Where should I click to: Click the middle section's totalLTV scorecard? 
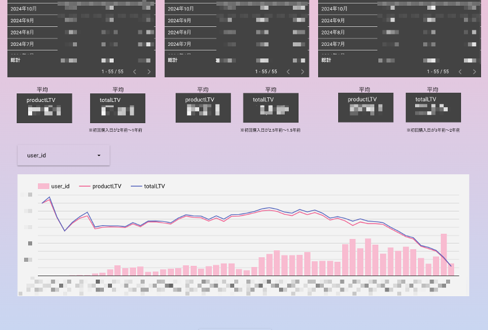click(270, 108)
